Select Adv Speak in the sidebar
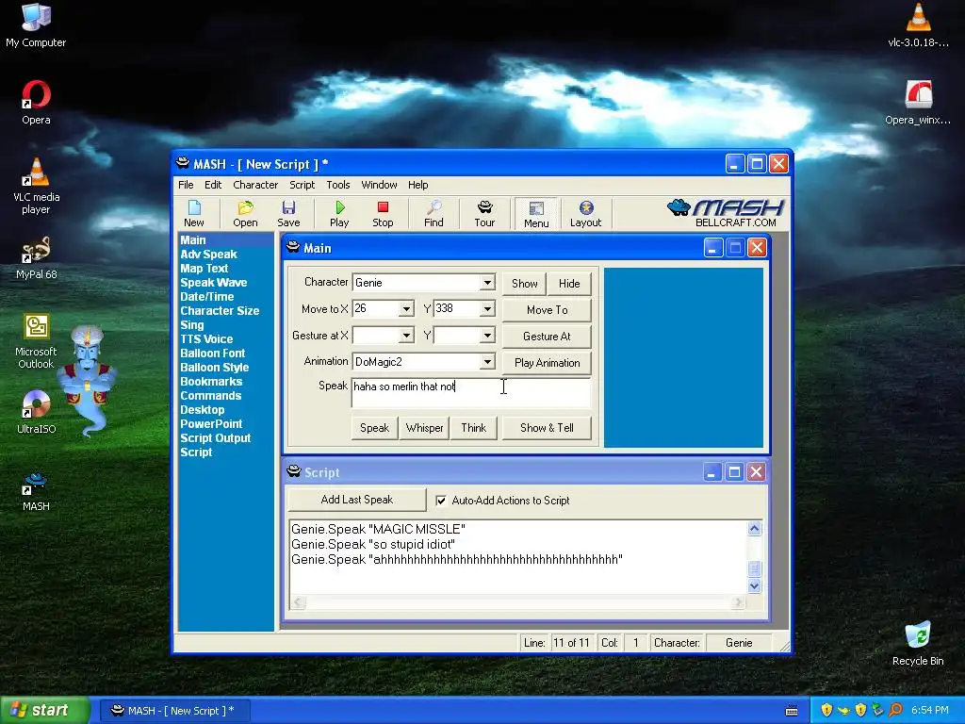 tap(208, 255)
